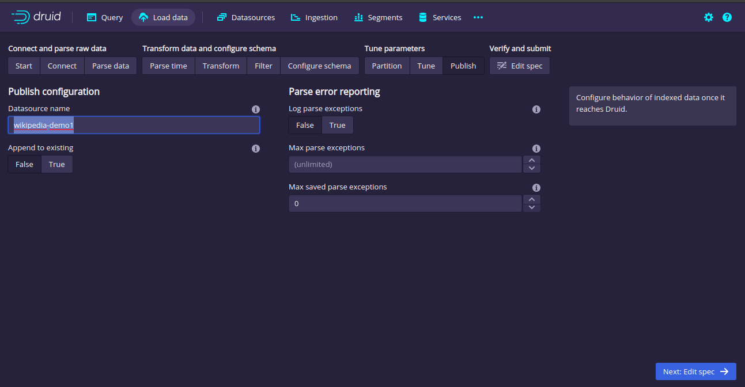Click the Publish configuration heading
The height and width of the screenshot is (387, 745).
tap(54, 92)
